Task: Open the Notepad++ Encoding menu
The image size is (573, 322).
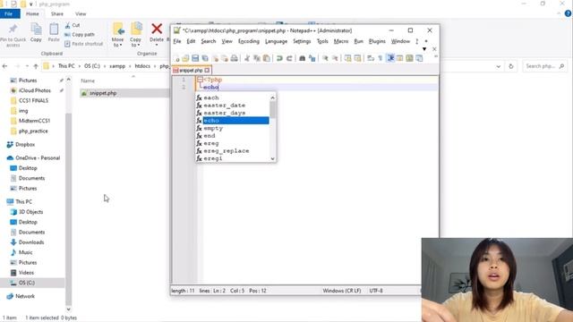Action: pos(249,41)
